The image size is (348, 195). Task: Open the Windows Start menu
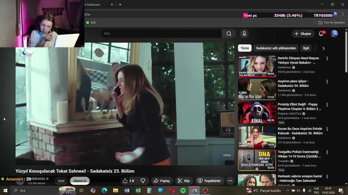pyautogui.click(x=5, y=190)
